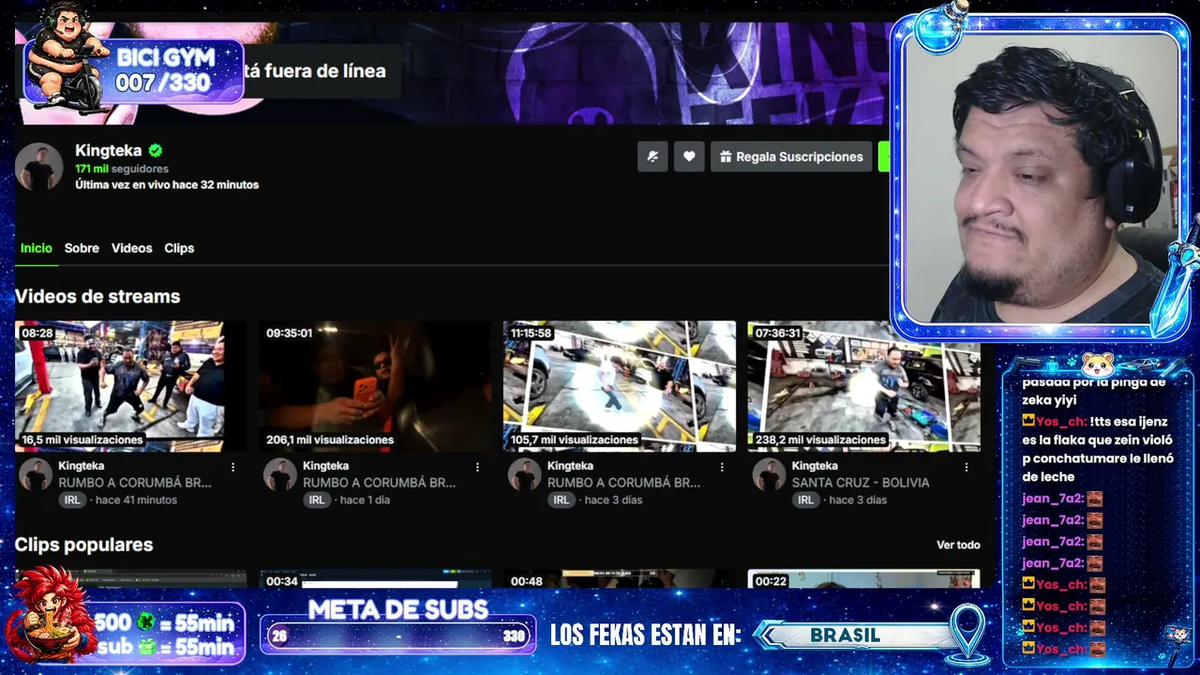
Task: Open three-dot menu for the 105,7 mil views video
Action: 722,467
